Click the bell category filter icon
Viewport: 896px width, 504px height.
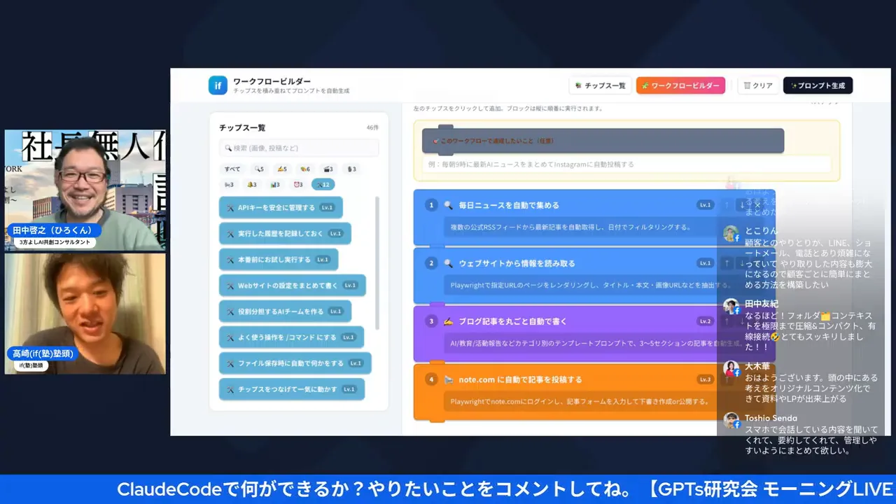pos(252,184)
